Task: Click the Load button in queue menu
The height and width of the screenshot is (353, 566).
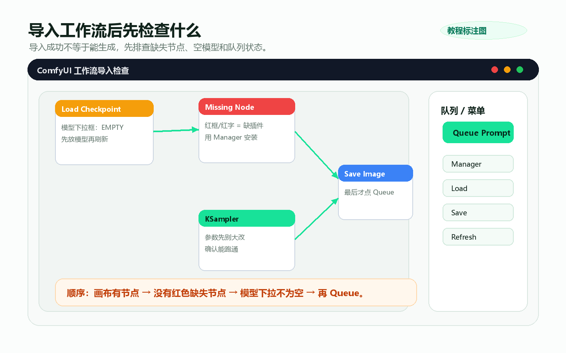Action: click(478, 188)
